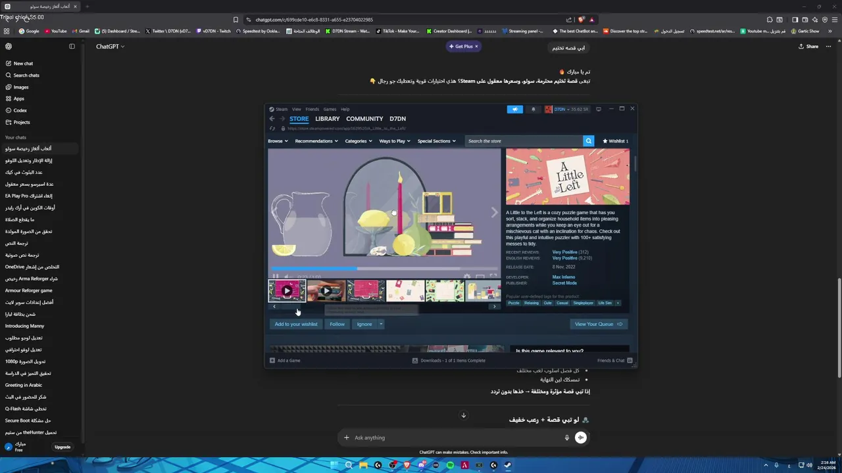Switch to the COMMUNITY tab in Steam
Viewport: 842px width, 473px height.
pyautogui.click(x=364, y=119)
